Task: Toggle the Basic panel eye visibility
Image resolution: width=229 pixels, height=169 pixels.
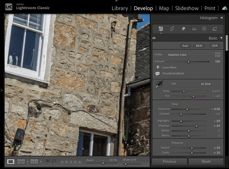Action: coord(154,38)
